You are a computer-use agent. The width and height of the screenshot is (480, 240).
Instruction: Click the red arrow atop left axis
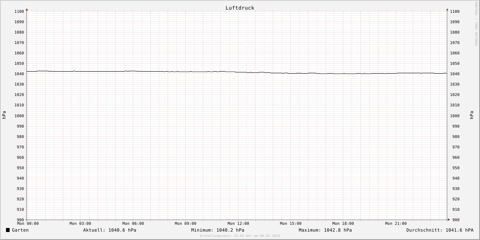click(x=27, y=9)
